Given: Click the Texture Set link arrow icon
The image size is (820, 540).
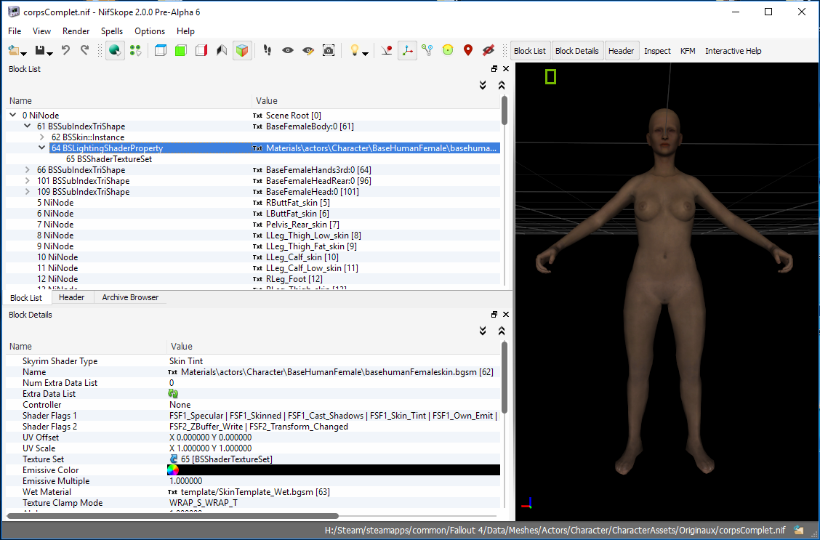Looking at the screenshot, I should 174,459.
